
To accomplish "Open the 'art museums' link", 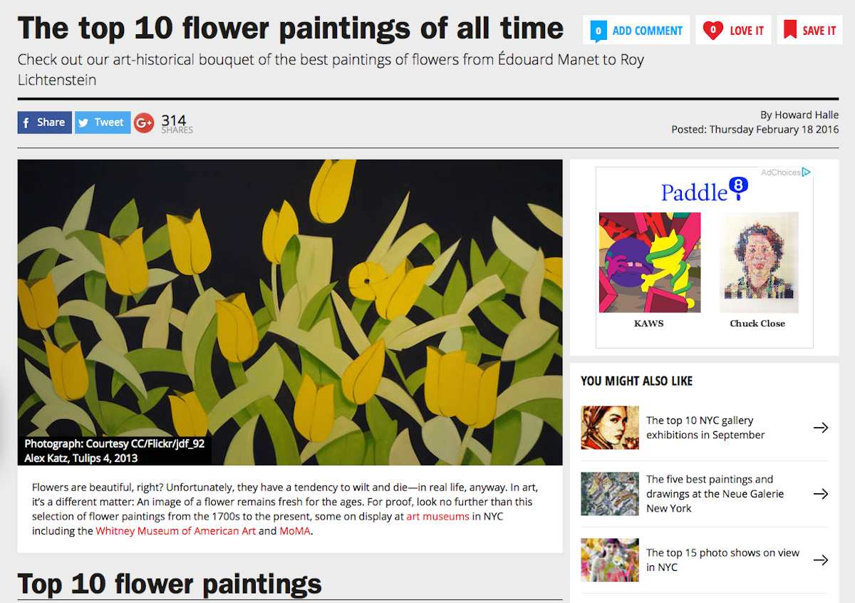I will 437,517.
